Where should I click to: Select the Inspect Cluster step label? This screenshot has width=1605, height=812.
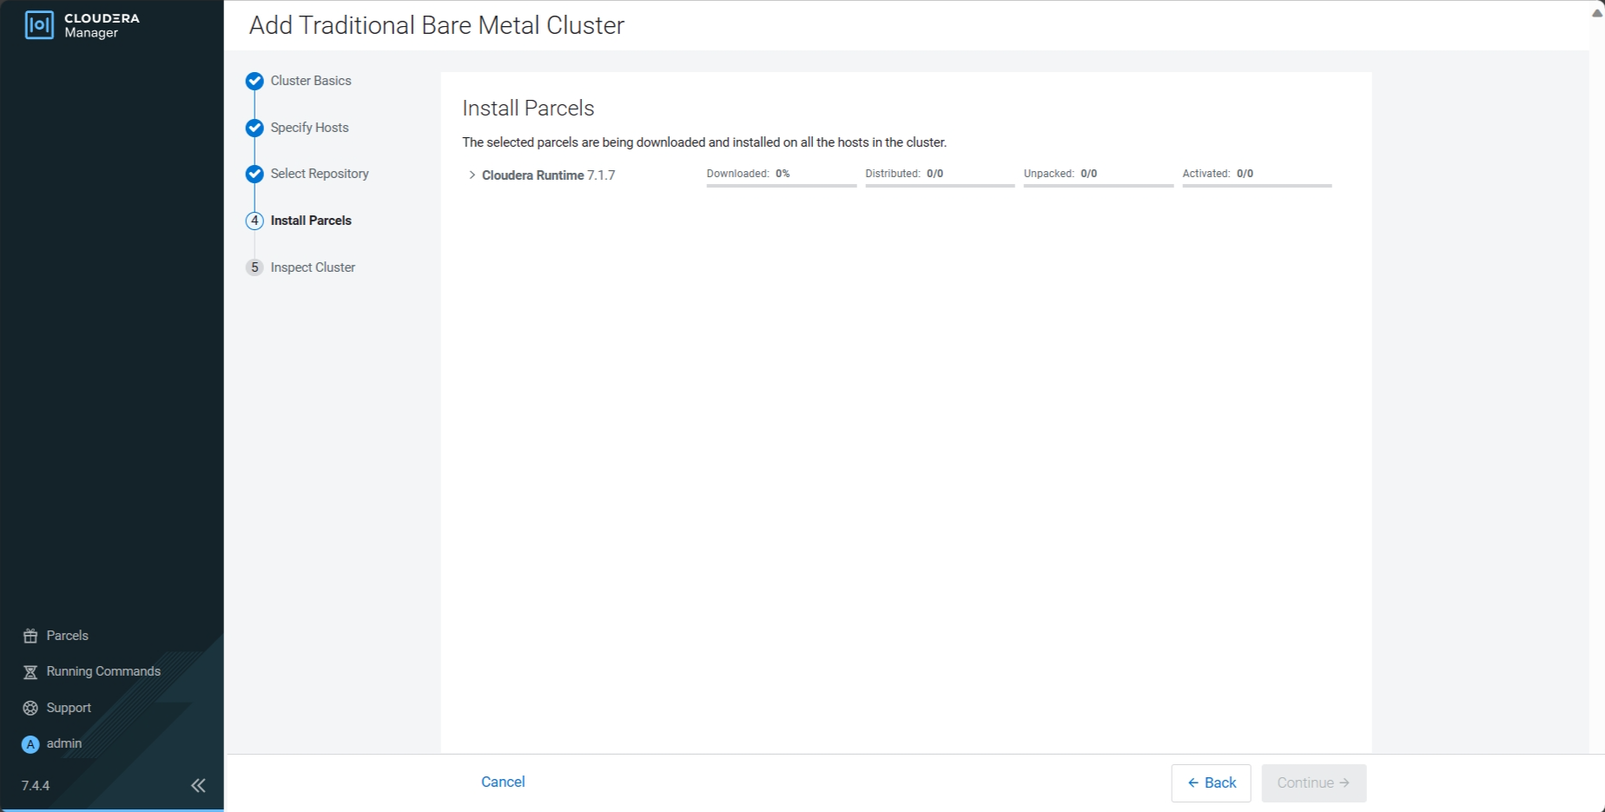[313, 267]
